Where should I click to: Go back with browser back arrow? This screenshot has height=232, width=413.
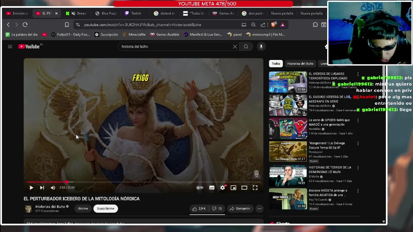[x=8, y=24]
